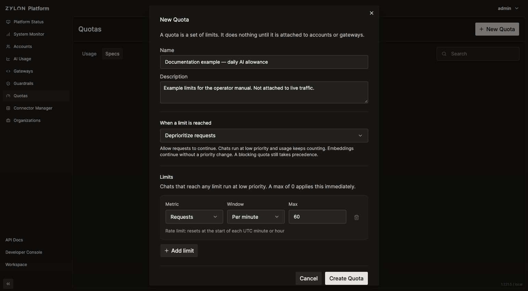This screenshot has height=291, width=528.
Task: Open Connector Manager page
Action: pyautogui.click(x=36, y=108)
